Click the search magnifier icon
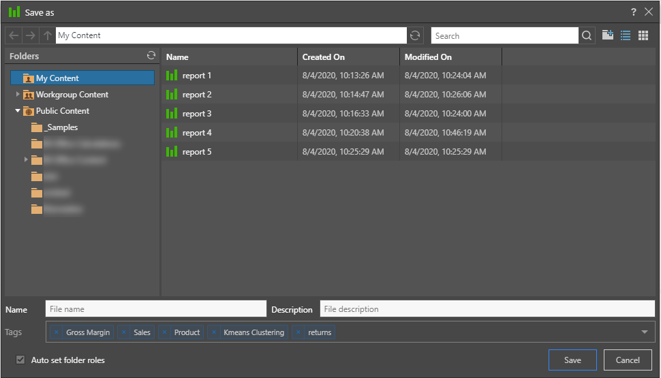The image size is (661, 378). coord(587,35)
